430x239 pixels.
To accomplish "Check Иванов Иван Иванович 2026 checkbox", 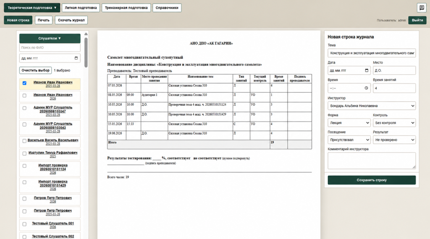I will (24, 96).
